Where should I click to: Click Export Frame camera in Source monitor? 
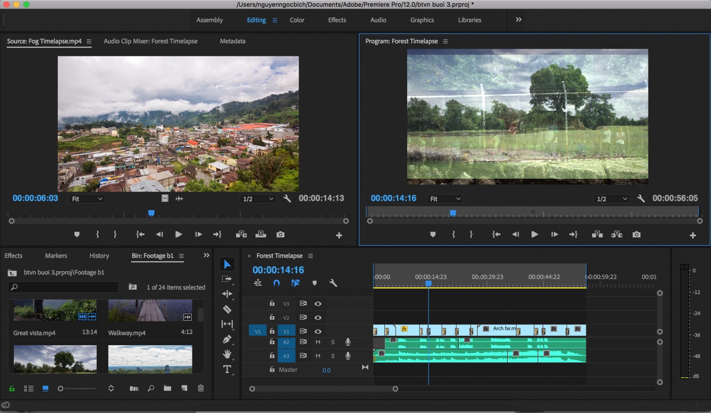tap(281, 234)
